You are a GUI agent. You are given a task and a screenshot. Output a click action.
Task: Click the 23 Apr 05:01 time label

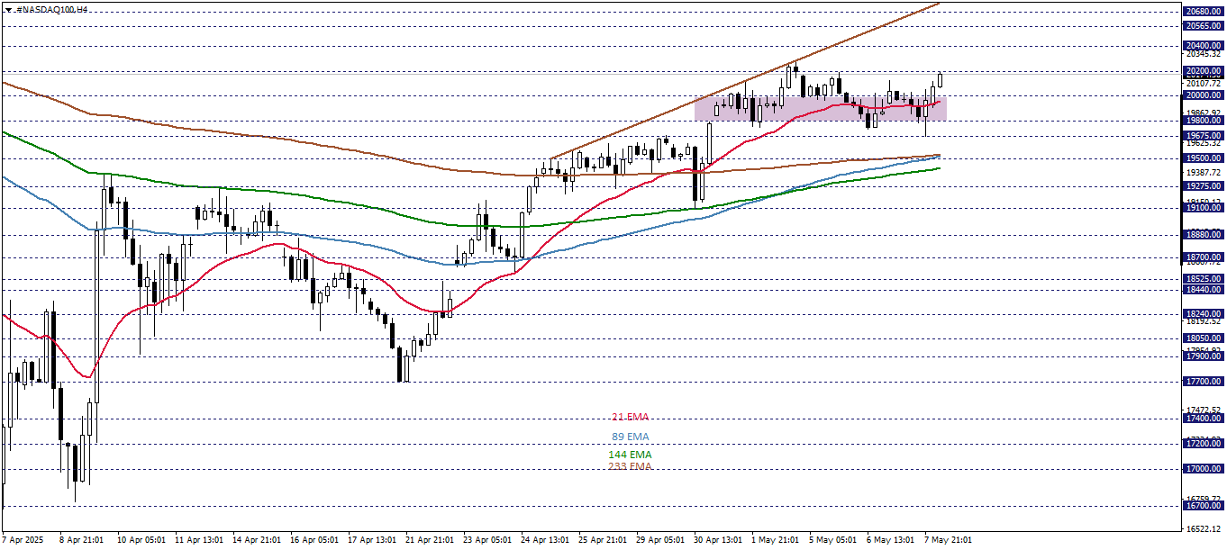point(487,541)
